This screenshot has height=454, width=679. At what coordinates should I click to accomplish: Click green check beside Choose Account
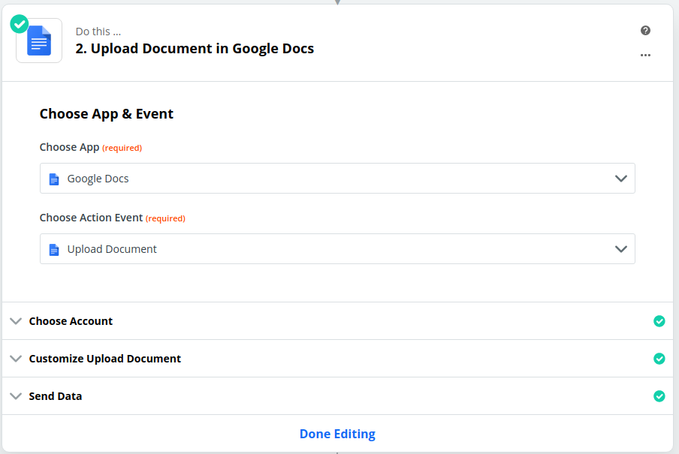(x=659, y=321)
